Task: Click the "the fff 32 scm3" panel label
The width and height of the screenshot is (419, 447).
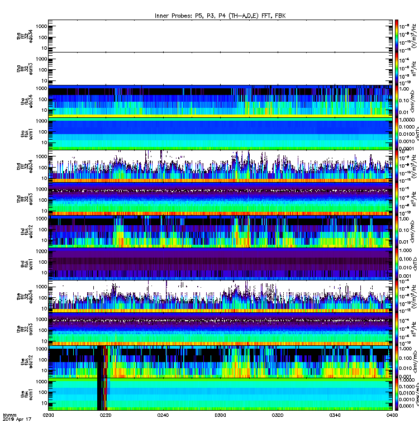Action: (x=25, y=329)
